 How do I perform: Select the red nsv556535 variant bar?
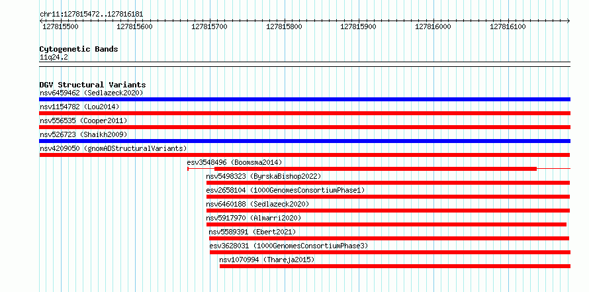click(304, 127)
